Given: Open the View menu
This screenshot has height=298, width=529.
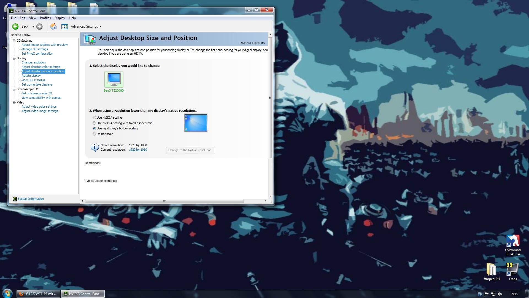Looking at the screenshot, I should [x=33, y=18].
